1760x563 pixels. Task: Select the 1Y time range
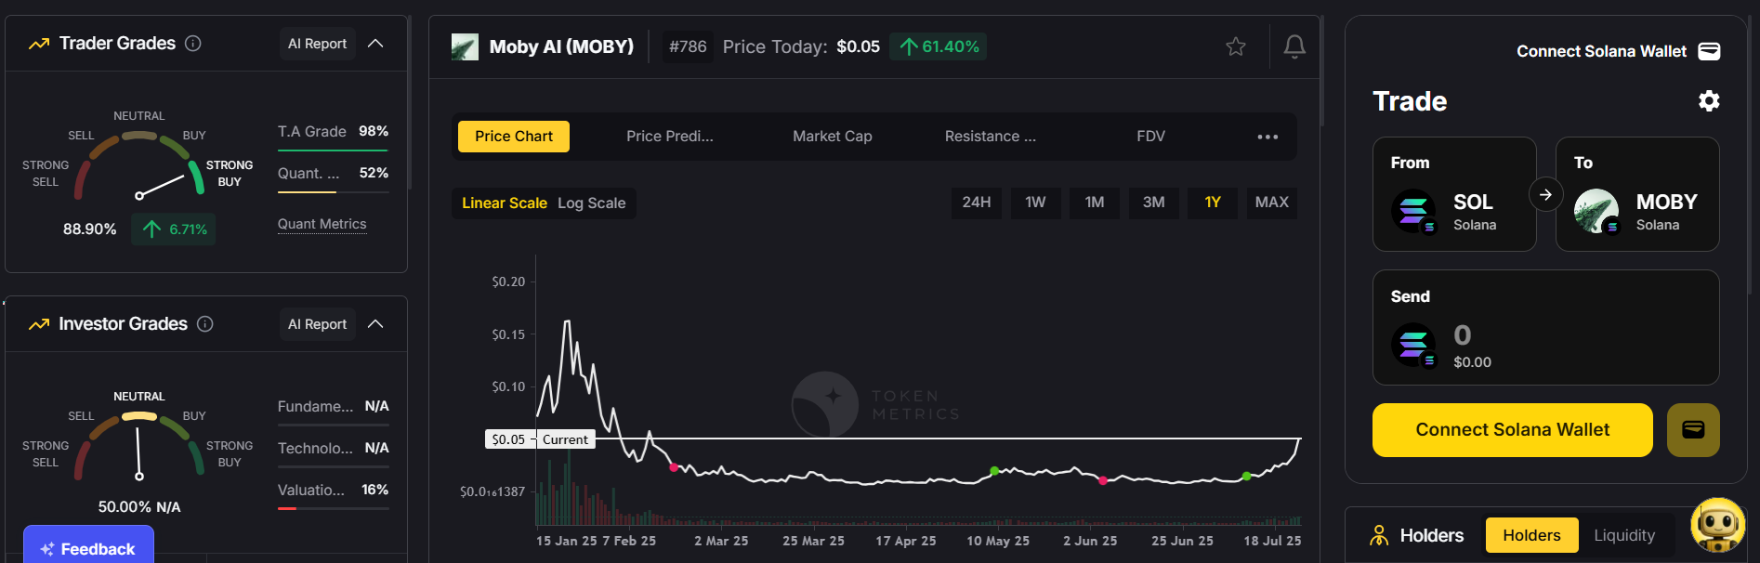(x=1213, y=203)
